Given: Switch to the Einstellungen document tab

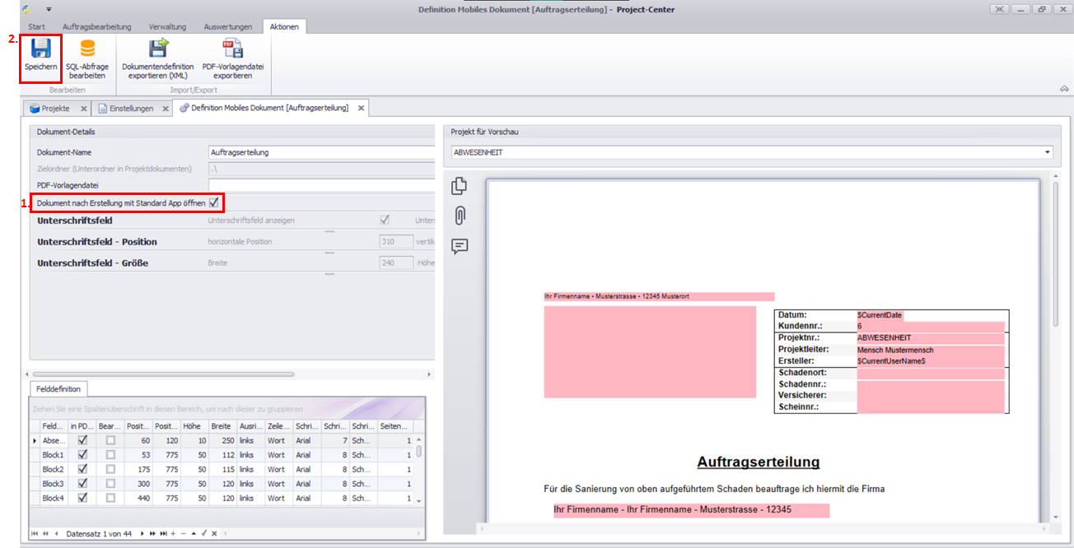Looking at the screenshot, I should 126,109.
